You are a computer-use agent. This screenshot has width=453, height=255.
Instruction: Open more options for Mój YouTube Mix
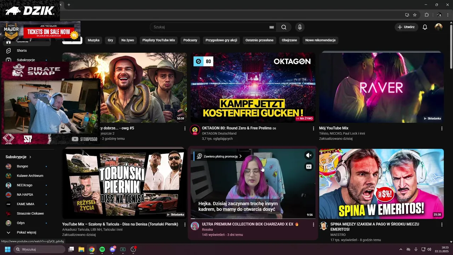[442, 129]
